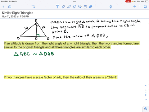Jump to previous page arrow
The image size is (149, 112).
146,86
